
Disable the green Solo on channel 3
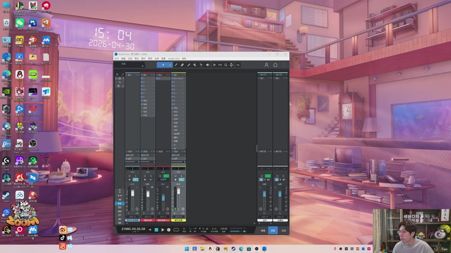point(166,176)
